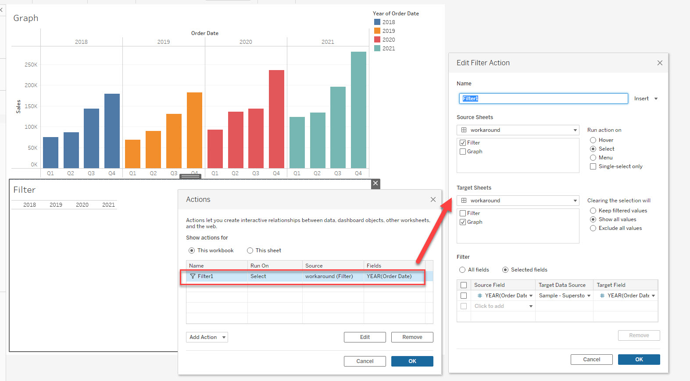Image resolution: width=690 pixels, height=381 pixels.
Task: Click the hash icon in Source Field cell
Action: coord(479,296)
